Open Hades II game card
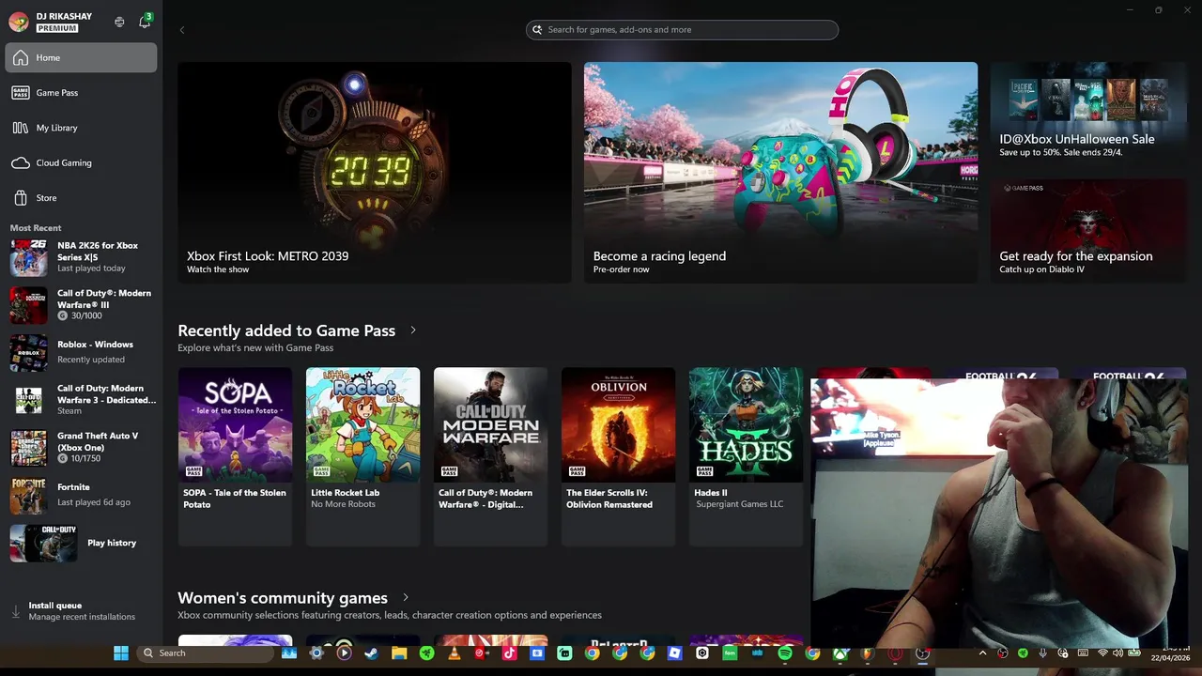The image size is (1202, 676). click(x=746, y=456)
